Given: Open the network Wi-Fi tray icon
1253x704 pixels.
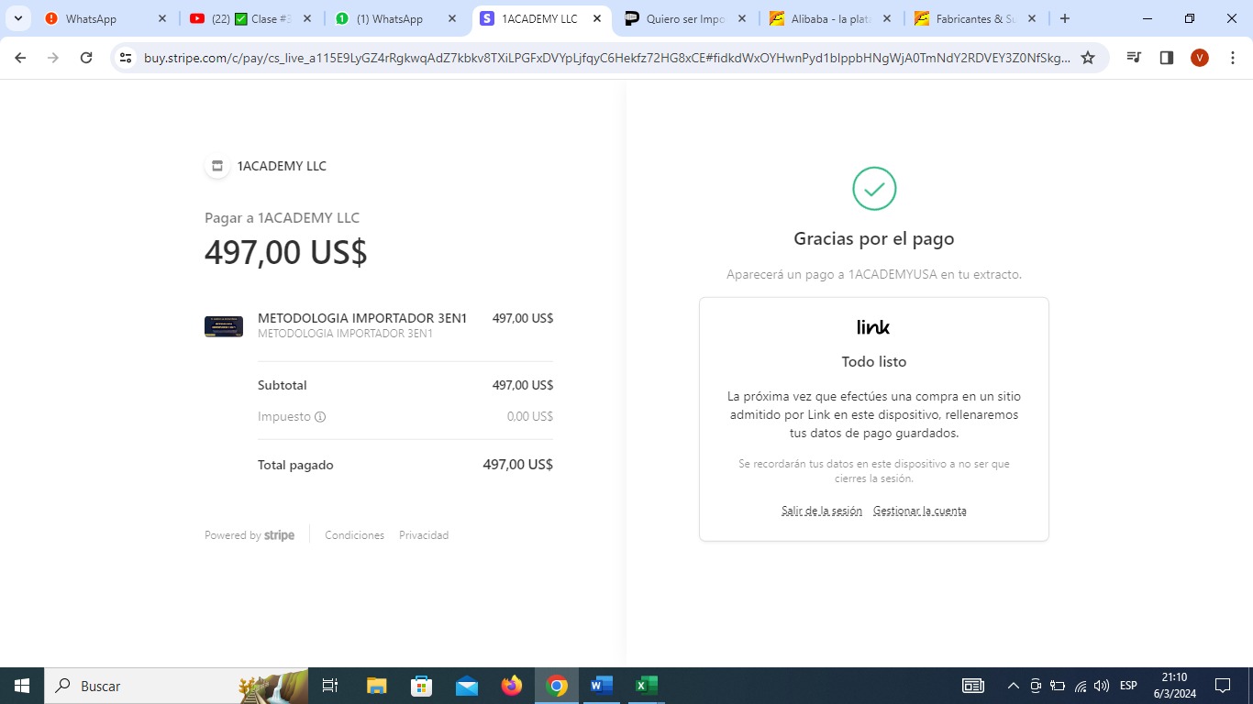Looking at the screenshot, I should point(1081,686).
